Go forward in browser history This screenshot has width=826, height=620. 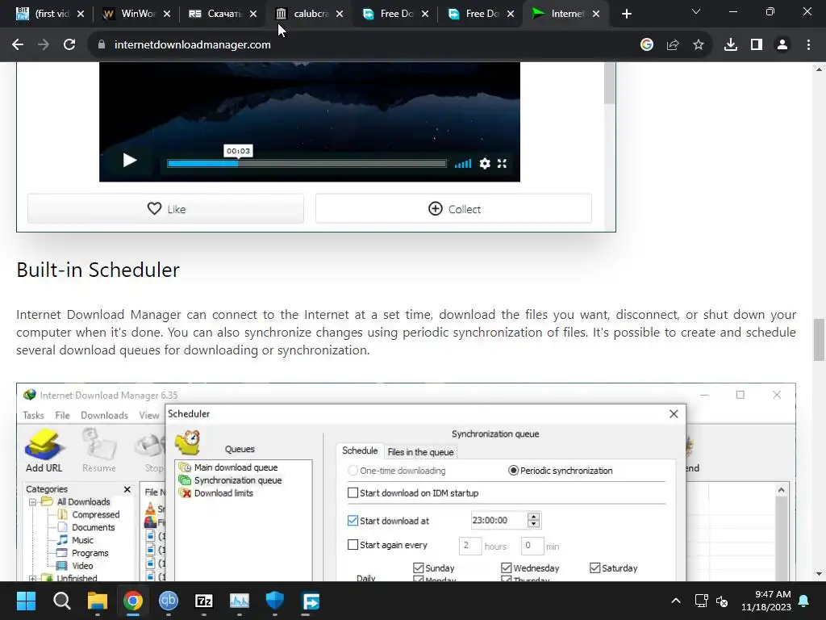pyautogui.click(x=44, y=45)
